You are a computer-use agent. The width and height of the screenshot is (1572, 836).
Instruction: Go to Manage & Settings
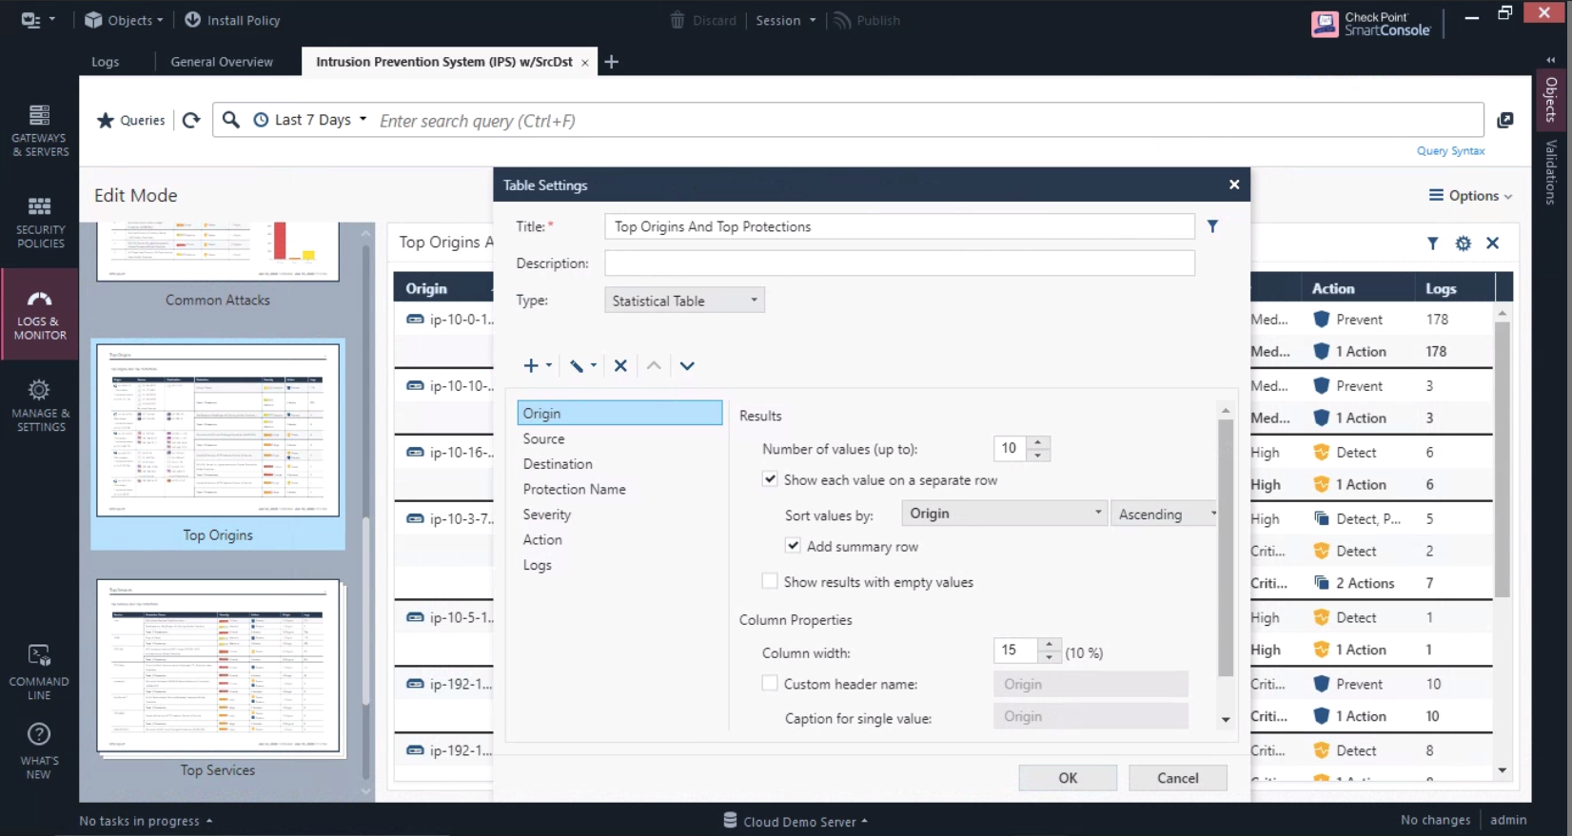click(40, 405)
